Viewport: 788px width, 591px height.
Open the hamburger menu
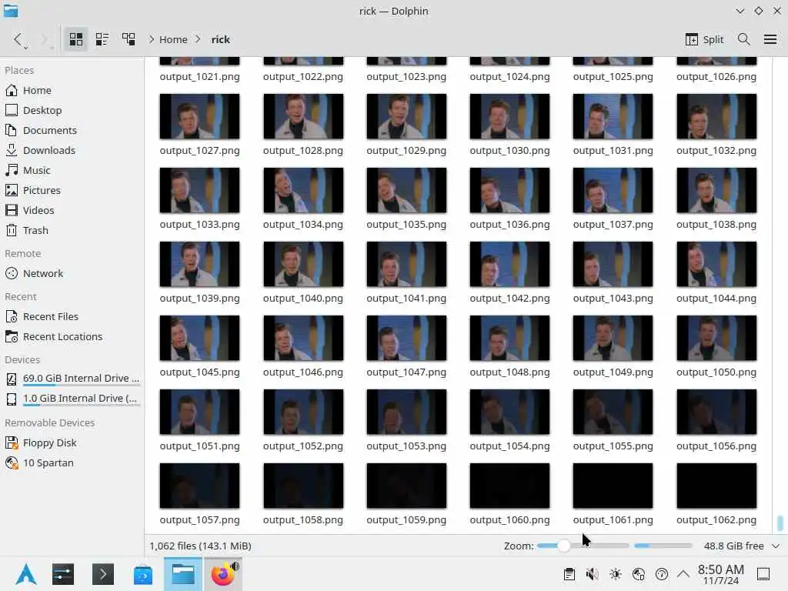770,39
